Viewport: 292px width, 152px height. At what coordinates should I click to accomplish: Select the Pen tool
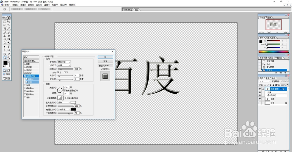click(5, 50)
